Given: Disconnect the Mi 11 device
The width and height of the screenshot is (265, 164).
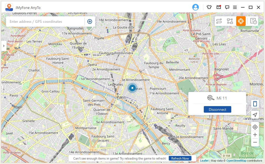Looking at the screenshot, I should pos(217,110).
